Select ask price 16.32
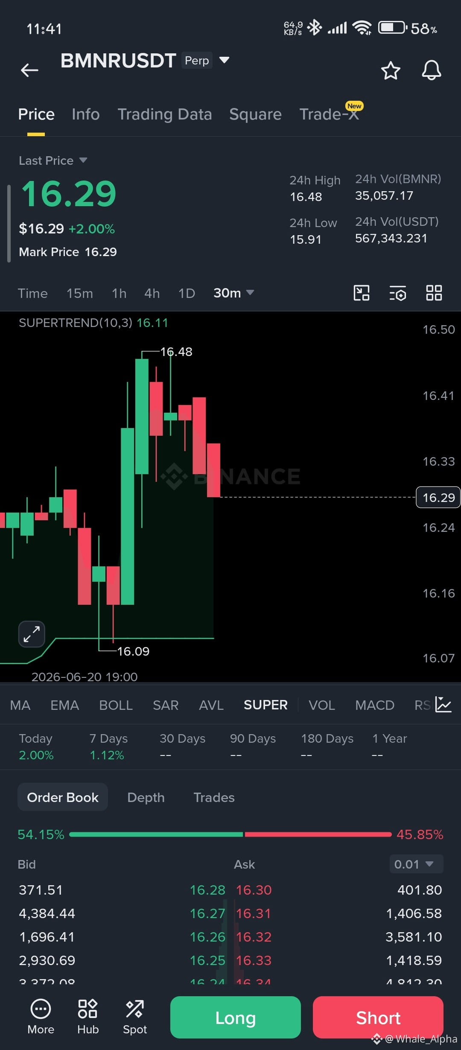The image size is (461, 1050). point(254,937)
